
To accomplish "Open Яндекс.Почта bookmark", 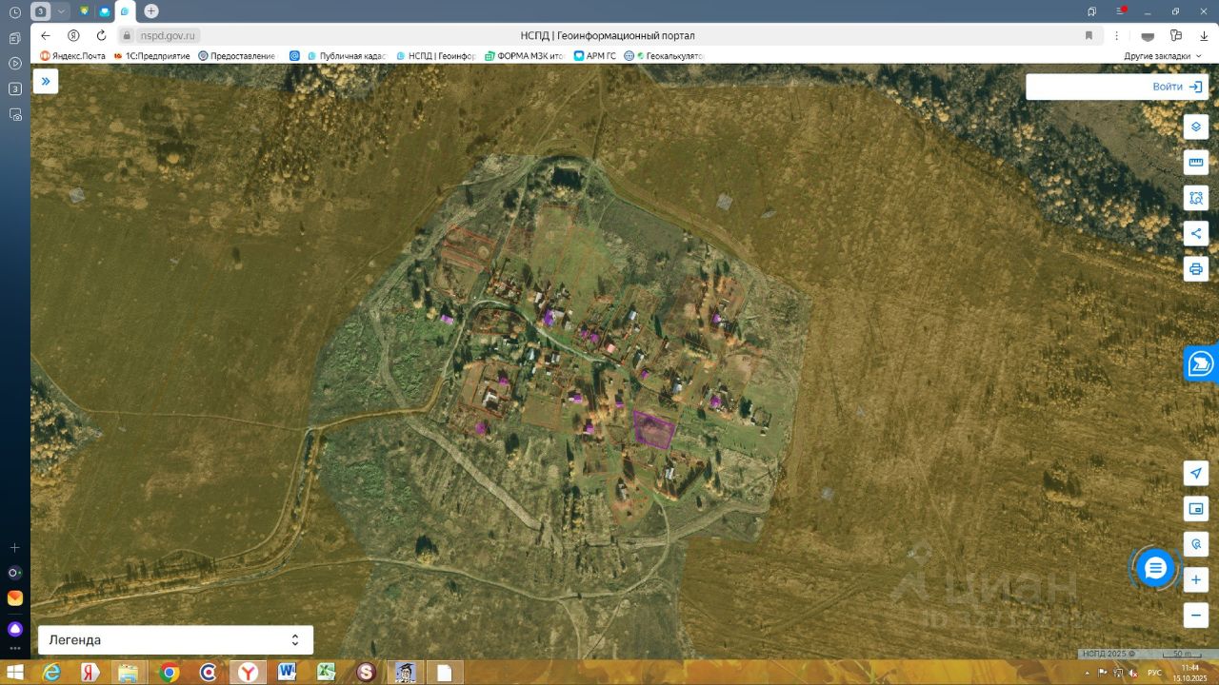I will pyautogui.click(x=72, y=56).
